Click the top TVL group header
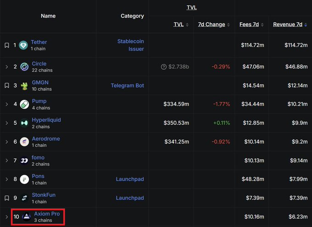Viewport: 312px width, 227px height. [192, 7]
